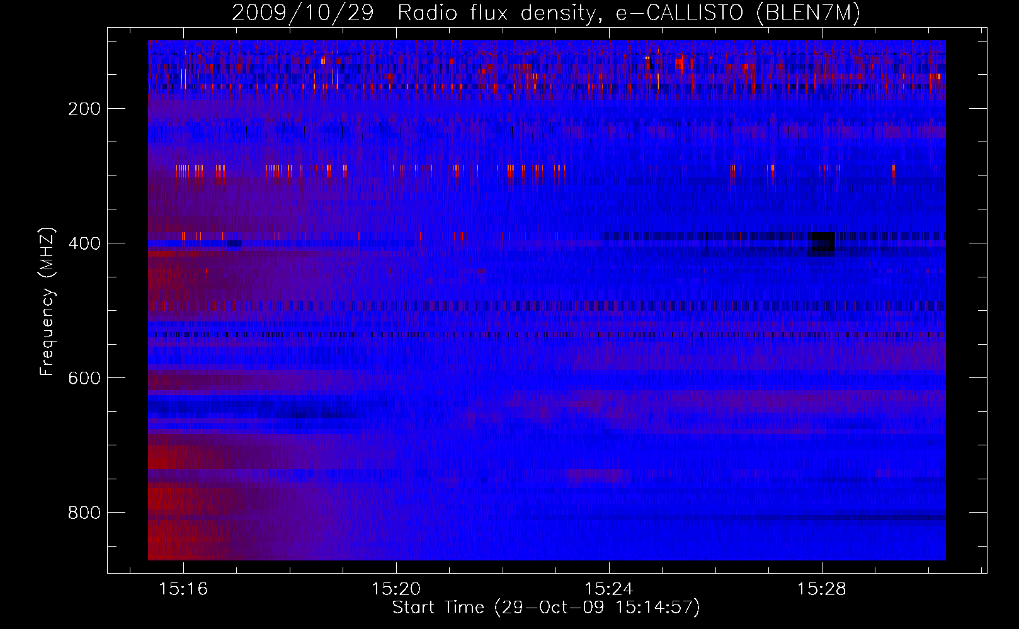Select the 600 frequency tick label
The height and width of the screenshot is (629, 1019).
pos(84,378)
